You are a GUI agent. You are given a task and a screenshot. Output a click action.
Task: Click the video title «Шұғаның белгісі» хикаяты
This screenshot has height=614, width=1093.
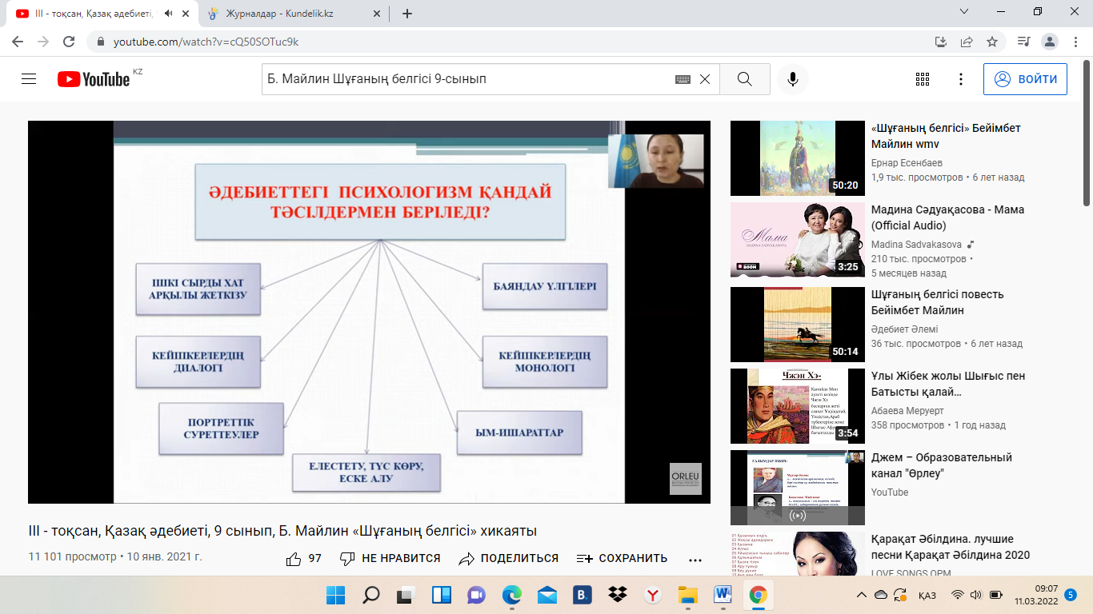pos(282,531)
